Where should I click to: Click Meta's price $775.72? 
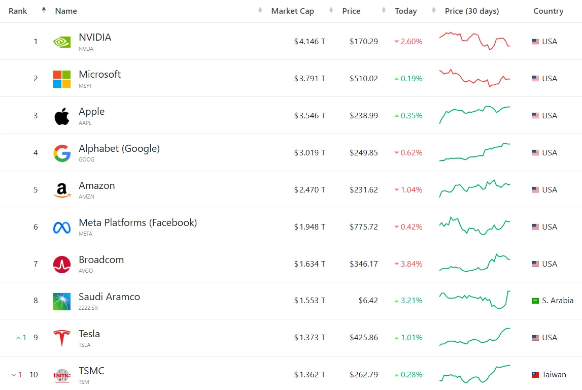tap(364, 227)
